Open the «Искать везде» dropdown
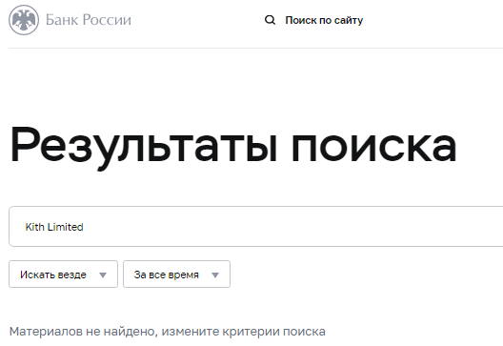The height and width of the screenshot is (346, 503). pos(63,275)
